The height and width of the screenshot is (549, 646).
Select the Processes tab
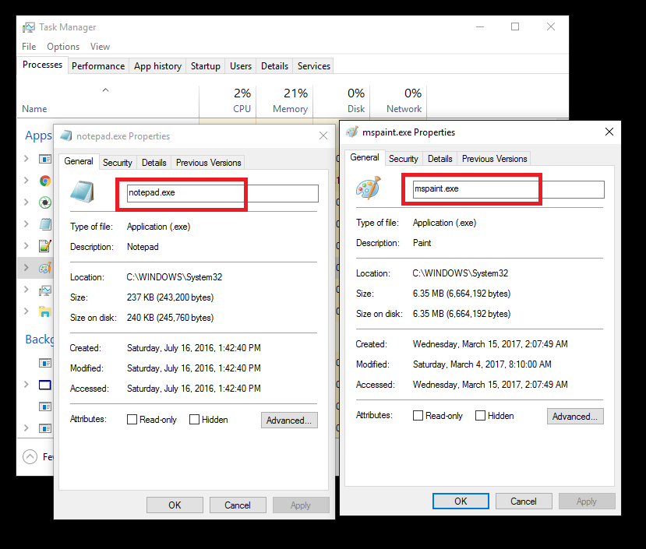pyautogui.click(x=42, y=65)
